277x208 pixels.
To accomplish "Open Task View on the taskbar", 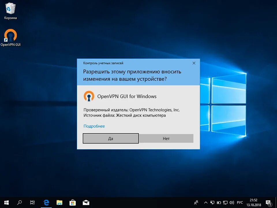I will coord(33,203).
